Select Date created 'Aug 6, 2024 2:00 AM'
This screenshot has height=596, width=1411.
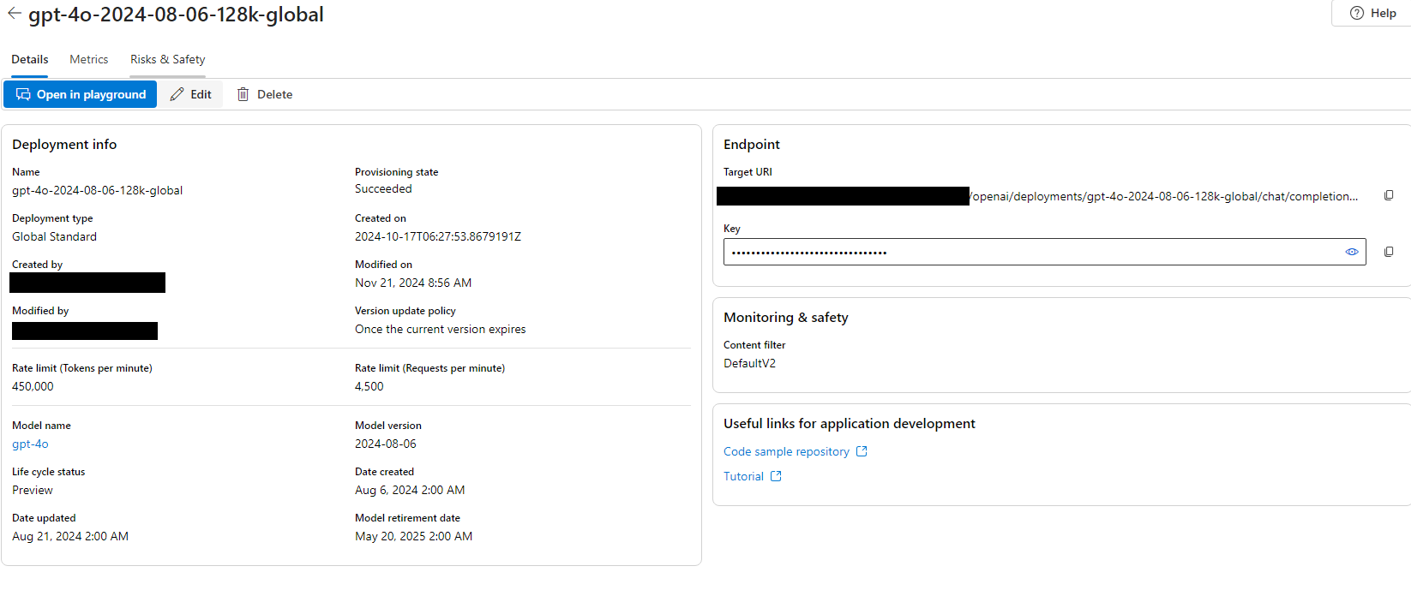(x=410, y=490)
